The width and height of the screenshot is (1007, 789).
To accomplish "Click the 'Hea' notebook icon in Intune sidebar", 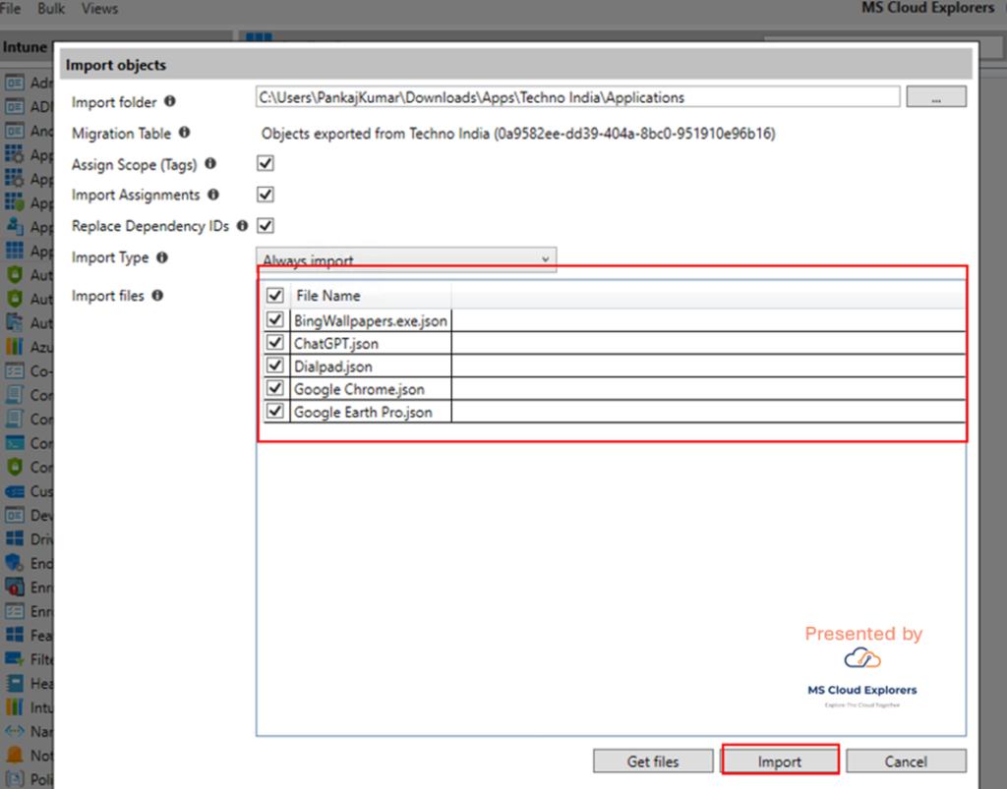I will pos(14,683).
